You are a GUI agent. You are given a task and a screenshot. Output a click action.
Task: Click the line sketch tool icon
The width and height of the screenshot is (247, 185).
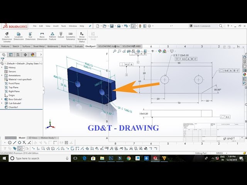click(x=15, y=143)
